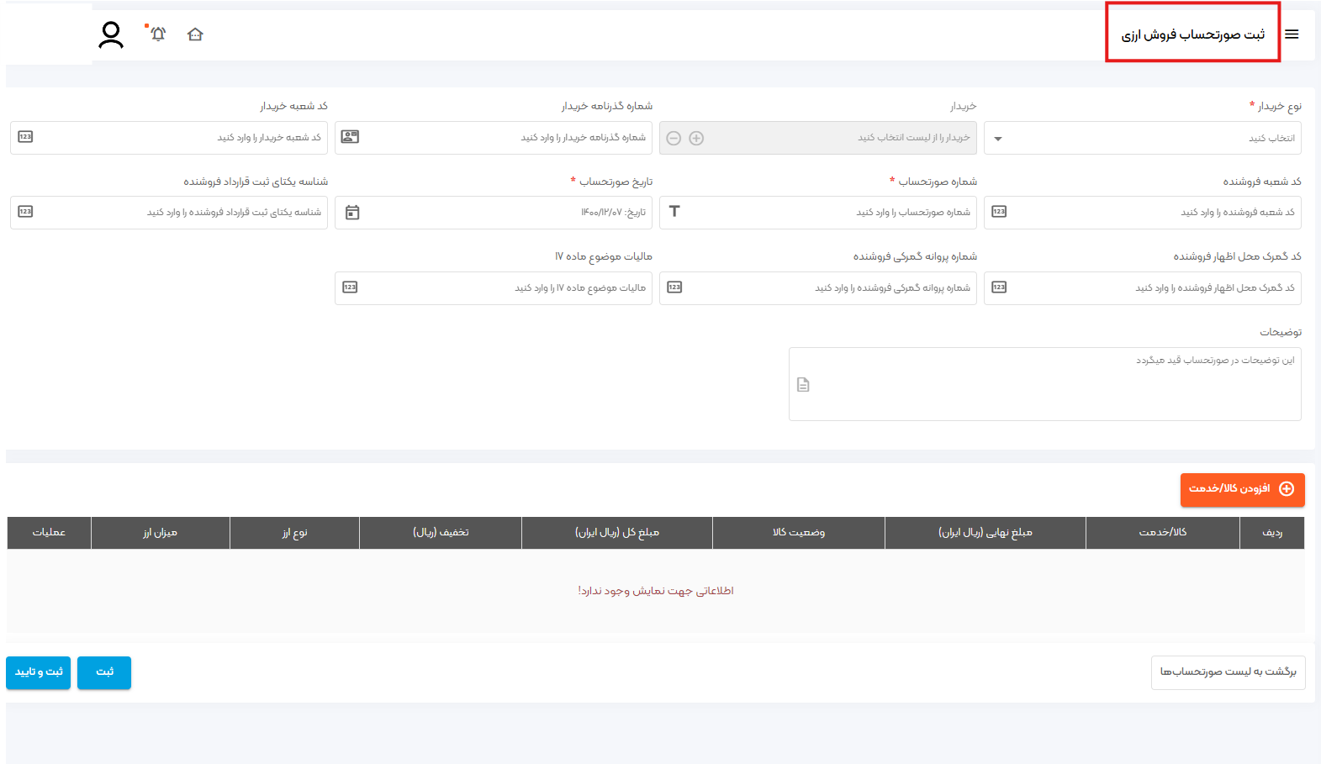Image resolution: width=1321 pixels, height=764 pixels.
Task: Click the ثبت صورتحساب فروش ارزی title
Action: click(1192, 34)
